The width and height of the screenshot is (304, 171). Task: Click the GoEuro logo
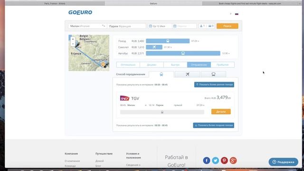pyautogui.click(x=80, y=12)
